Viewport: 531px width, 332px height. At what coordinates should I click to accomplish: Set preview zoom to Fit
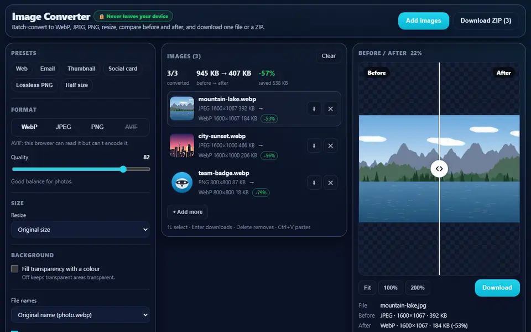pos(367,288)
